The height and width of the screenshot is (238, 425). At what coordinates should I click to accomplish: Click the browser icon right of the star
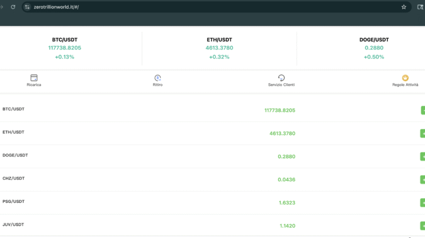[x=420, y=7]
